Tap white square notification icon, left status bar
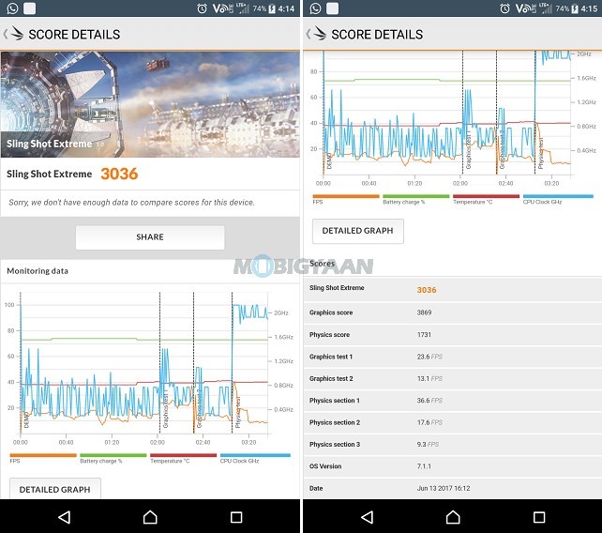 (x=30, y=8)
